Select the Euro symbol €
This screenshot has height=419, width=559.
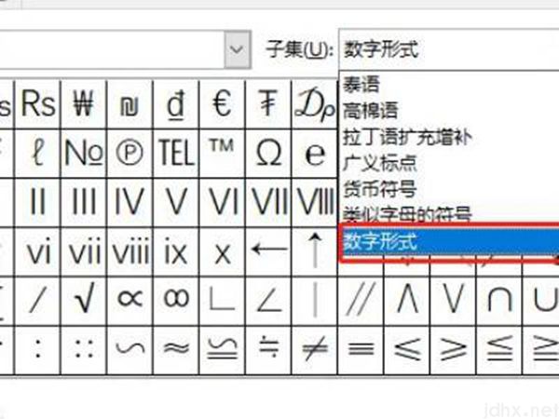coord(222,104)
